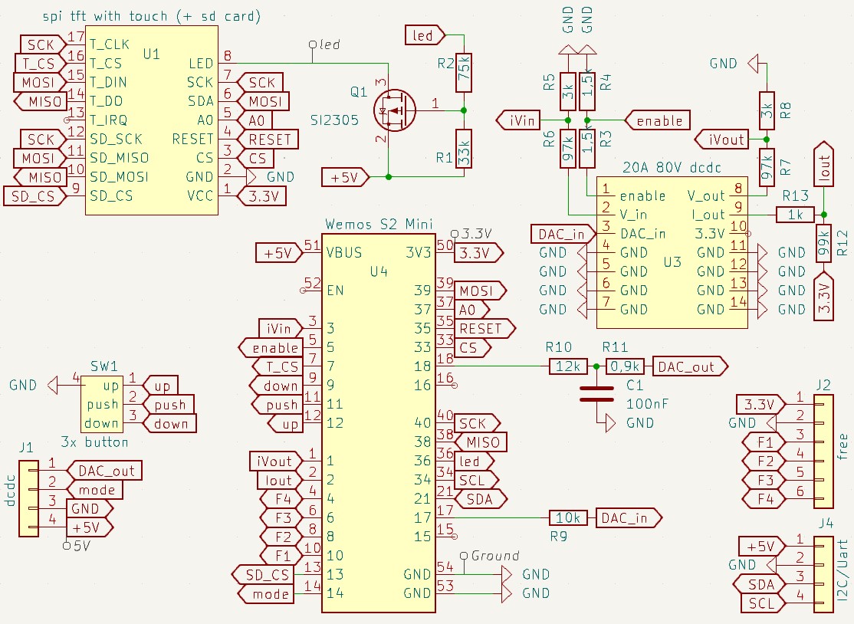Select resistor R8 3k symbol

pyautogui.click(x=767, y=111)
